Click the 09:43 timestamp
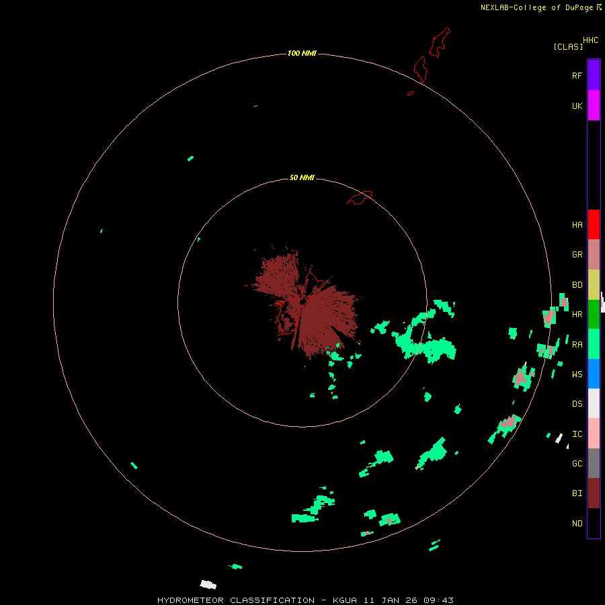 coord(438,600)
